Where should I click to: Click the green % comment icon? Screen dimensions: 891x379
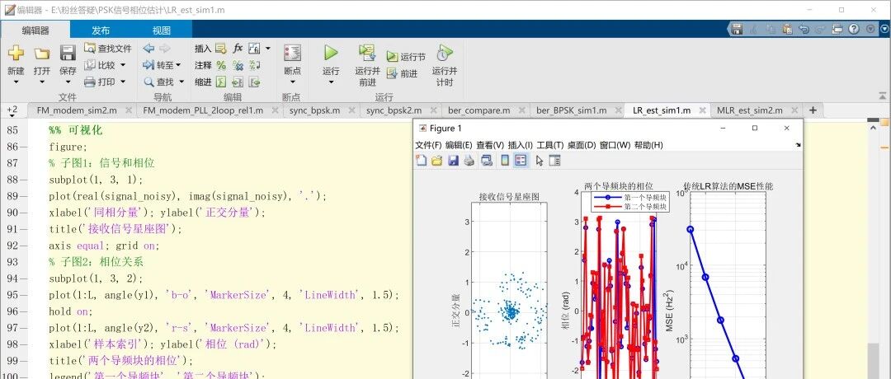[x=221, y=65]
